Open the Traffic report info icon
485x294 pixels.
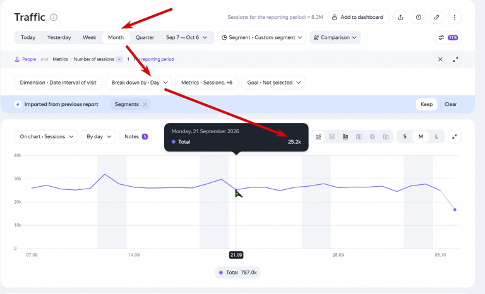click(x=54, y=17)
